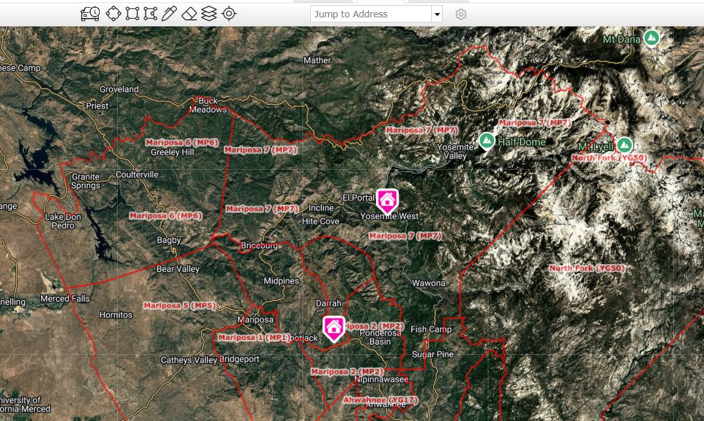Select the Mt Dana peak marker

pos(653,38)
